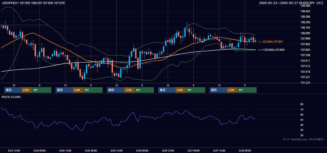This screenshot has height=153, width=327.
Task: Click price axis label 107.708
Action: tap(305, 55)
